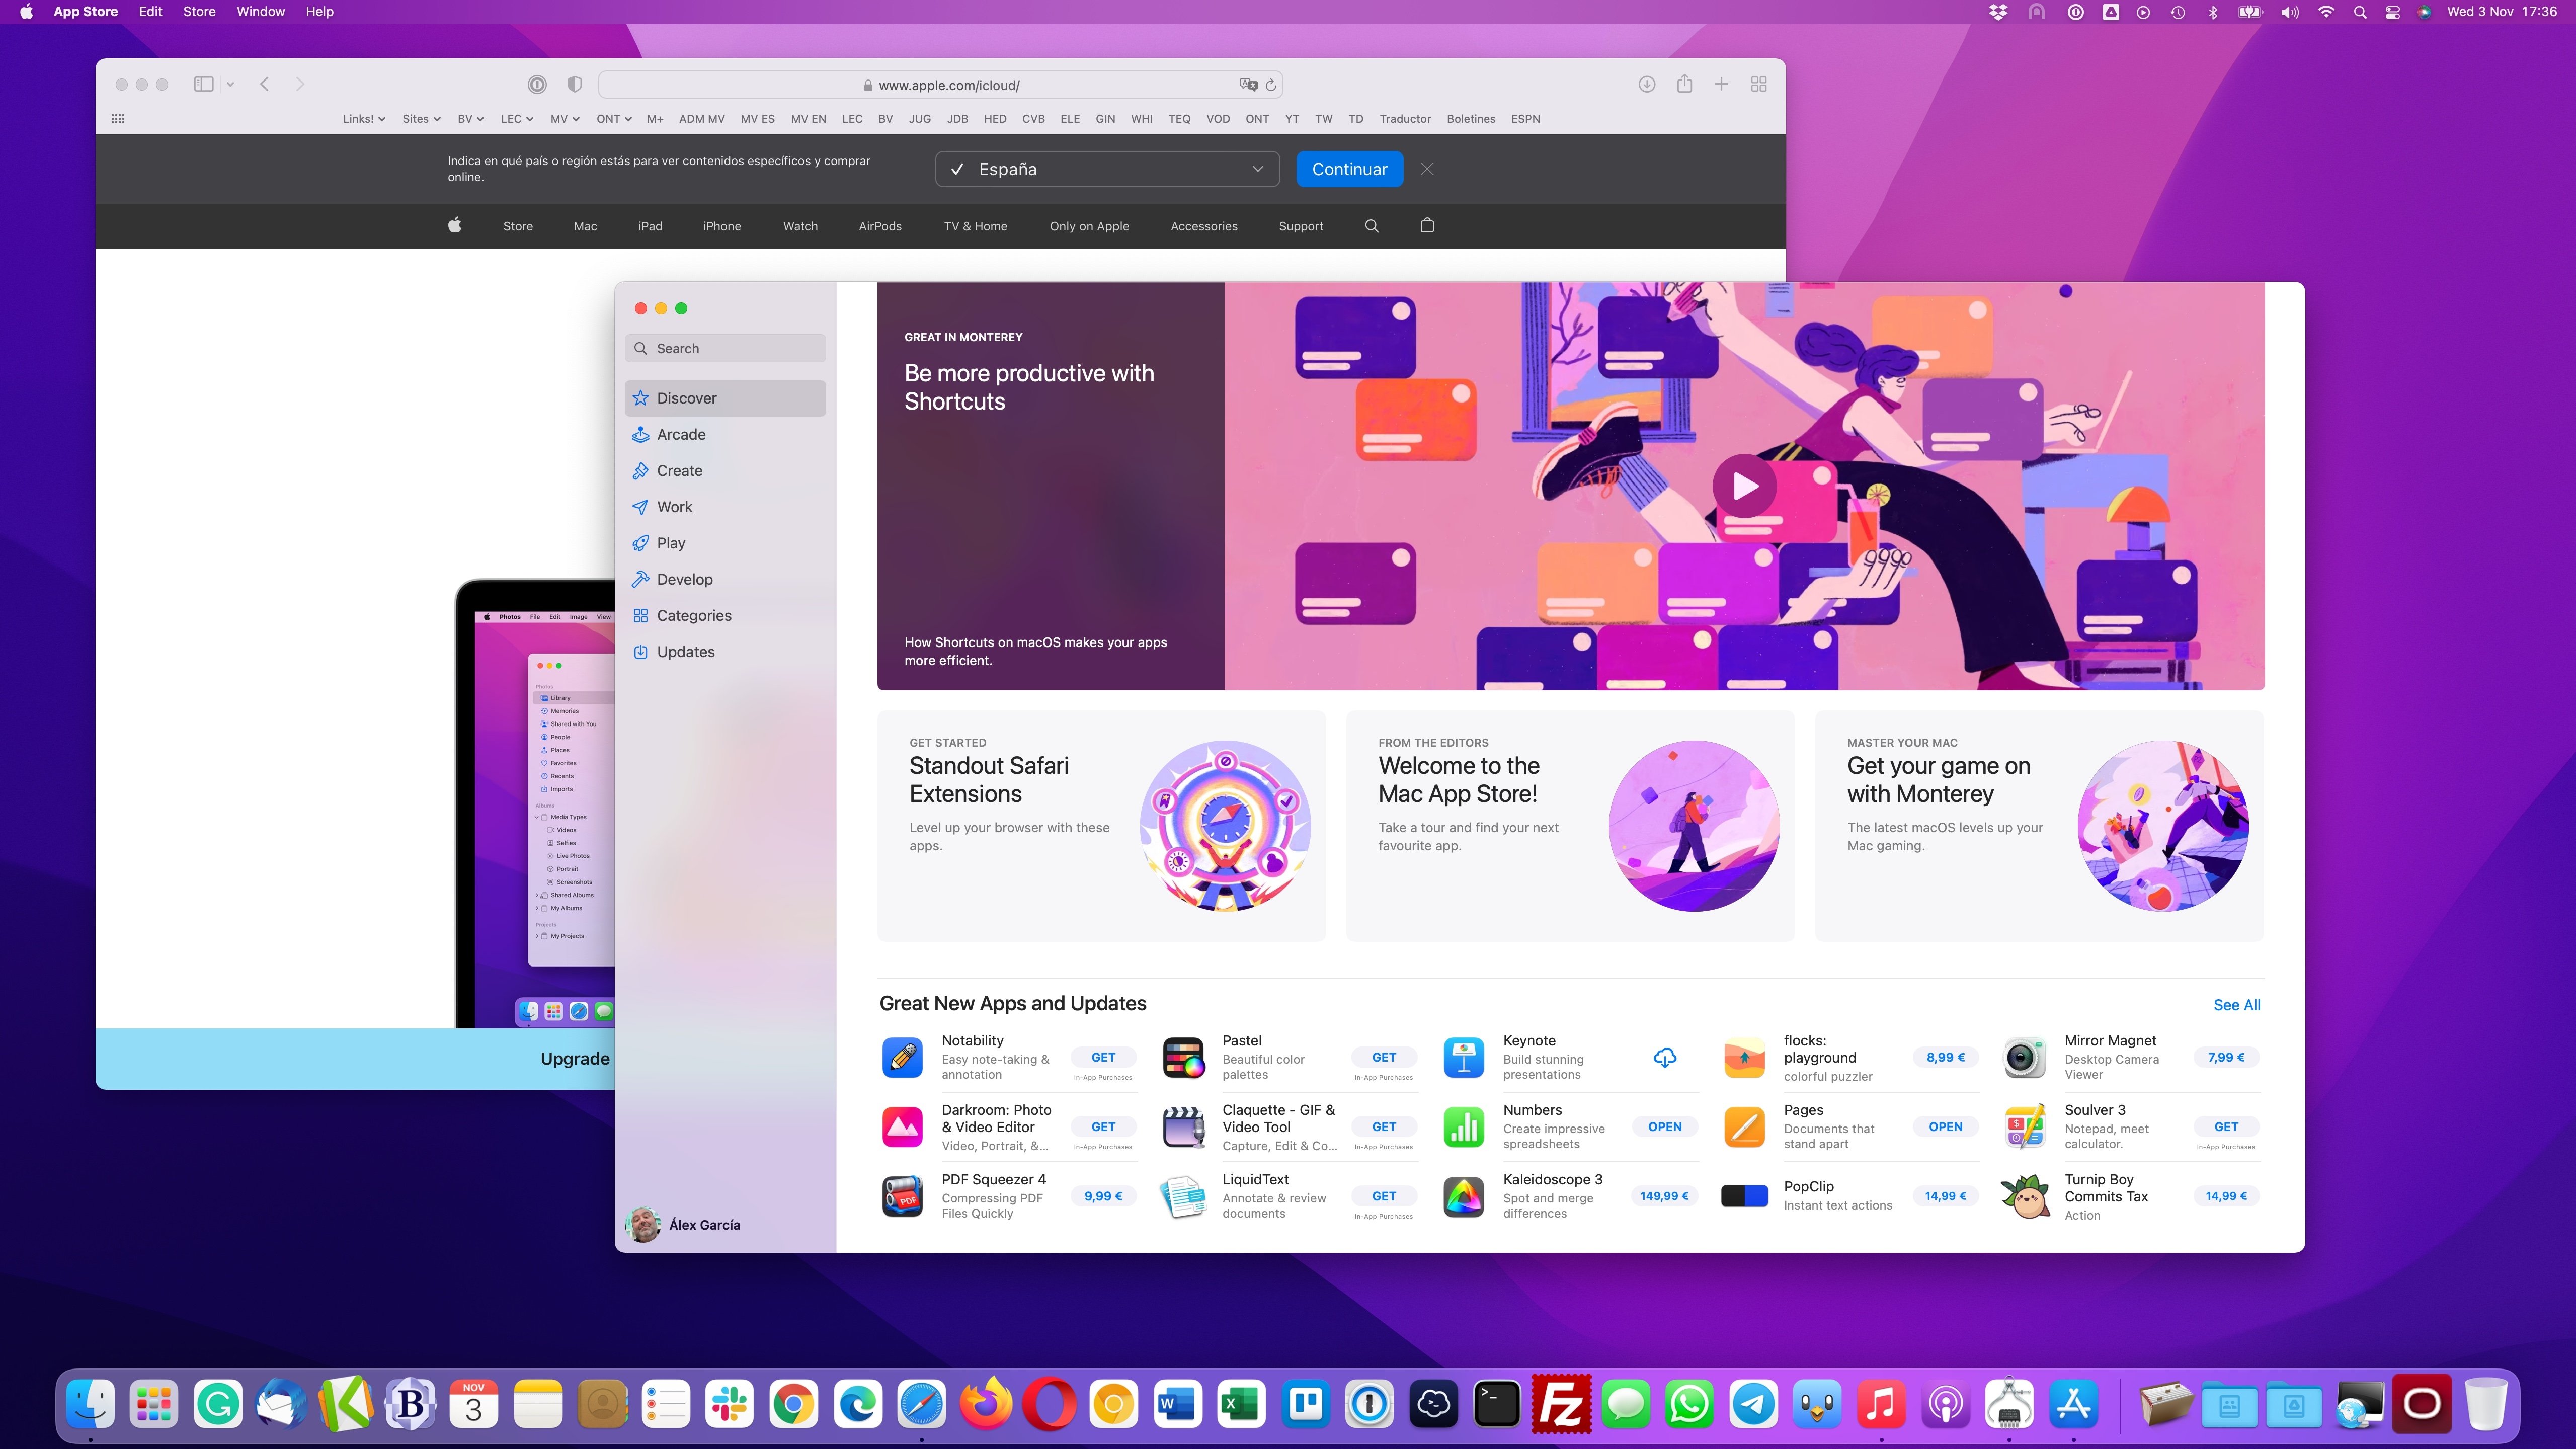Screen dimensions: 2576x1449
Task: Click the Pastel app icon
Action: pyautogui.click(x=1183, y=1057)
